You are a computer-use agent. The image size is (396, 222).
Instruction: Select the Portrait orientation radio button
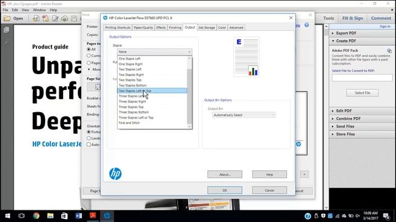88,132
